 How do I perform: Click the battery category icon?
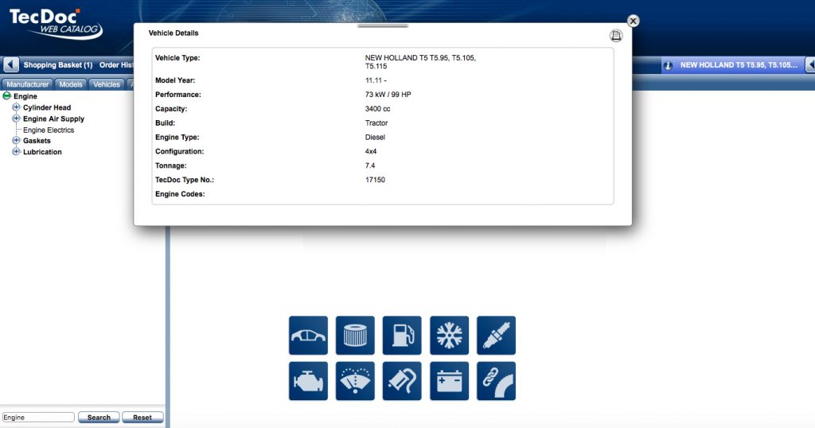449,381
